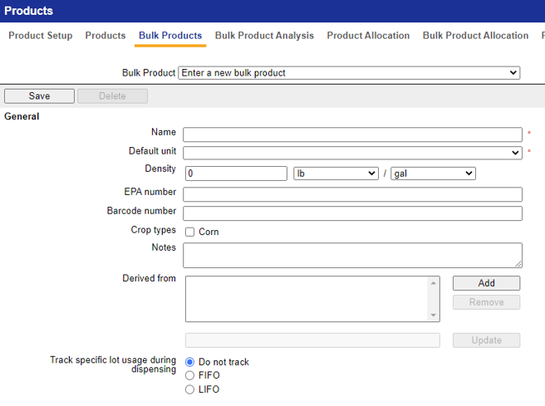Open the Product Allocation tab
Screen dimensions: 545x406
[368, 36]
